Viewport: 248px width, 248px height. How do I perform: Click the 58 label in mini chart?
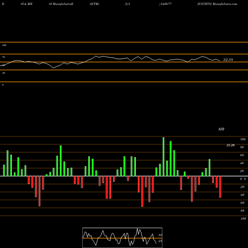coord(160,235)
